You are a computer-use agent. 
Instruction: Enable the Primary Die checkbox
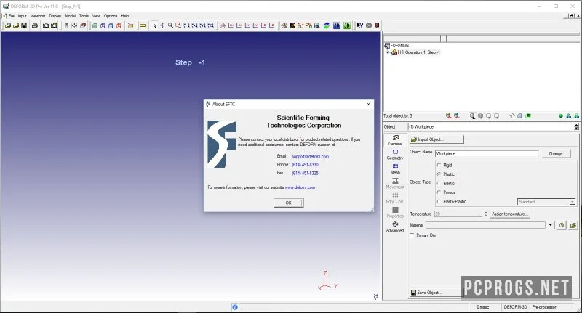click(x=412, y=235)
